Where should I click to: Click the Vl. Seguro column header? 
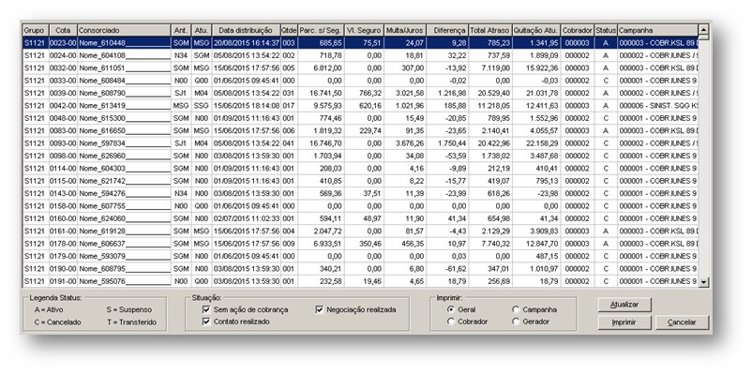click(x=364, y=30)
